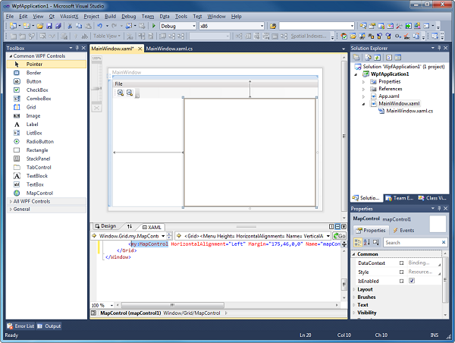The height and width of the screenshot is (343, 455).
Task: Expand the All WPF Controls section
Action: tap(33, 201)
